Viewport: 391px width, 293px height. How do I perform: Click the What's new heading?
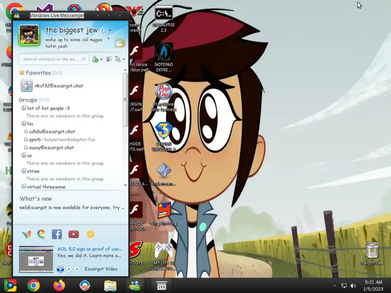click(36, 198)
